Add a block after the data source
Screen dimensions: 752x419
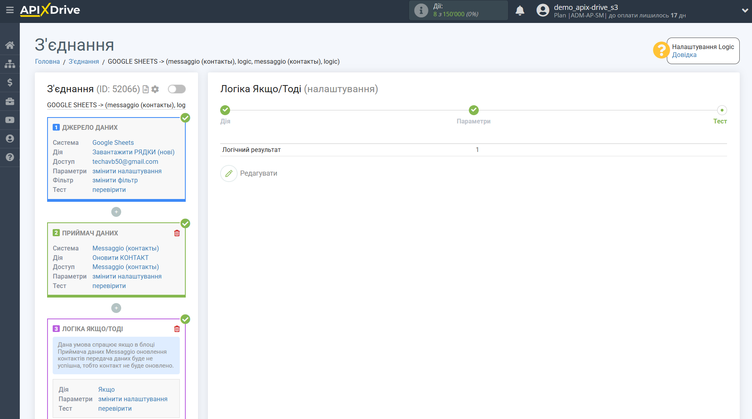point(116,212)
